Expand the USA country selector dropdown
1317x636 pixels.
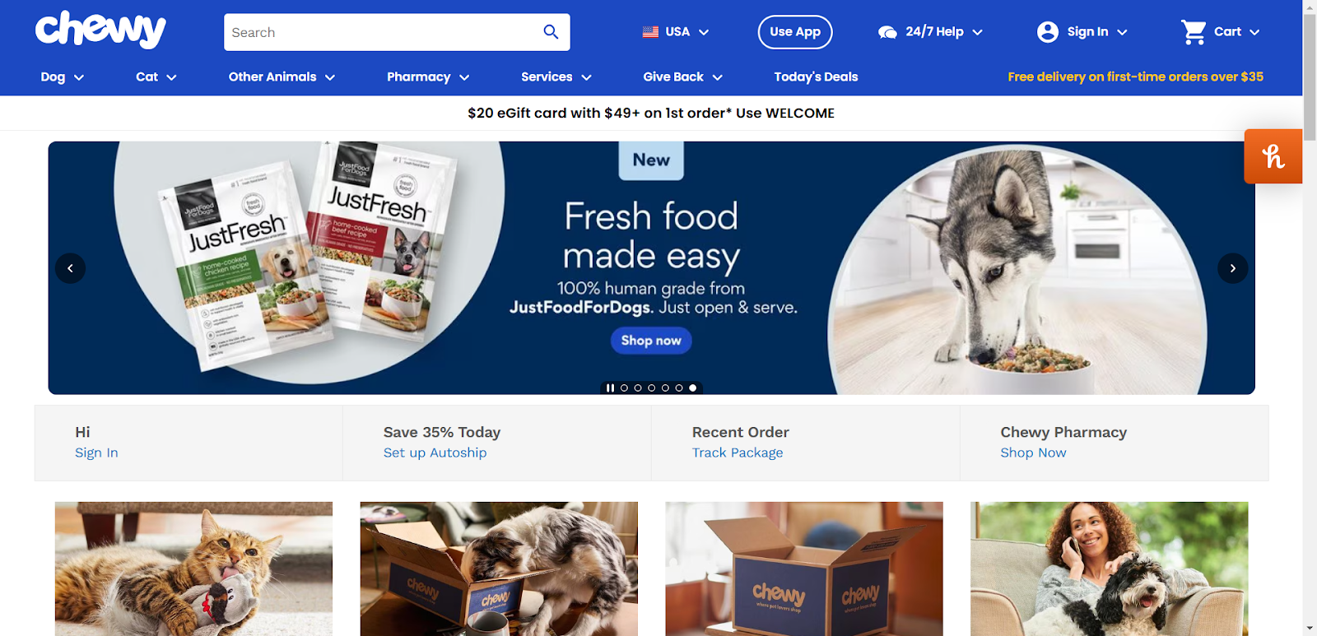[x=676, y=32]
